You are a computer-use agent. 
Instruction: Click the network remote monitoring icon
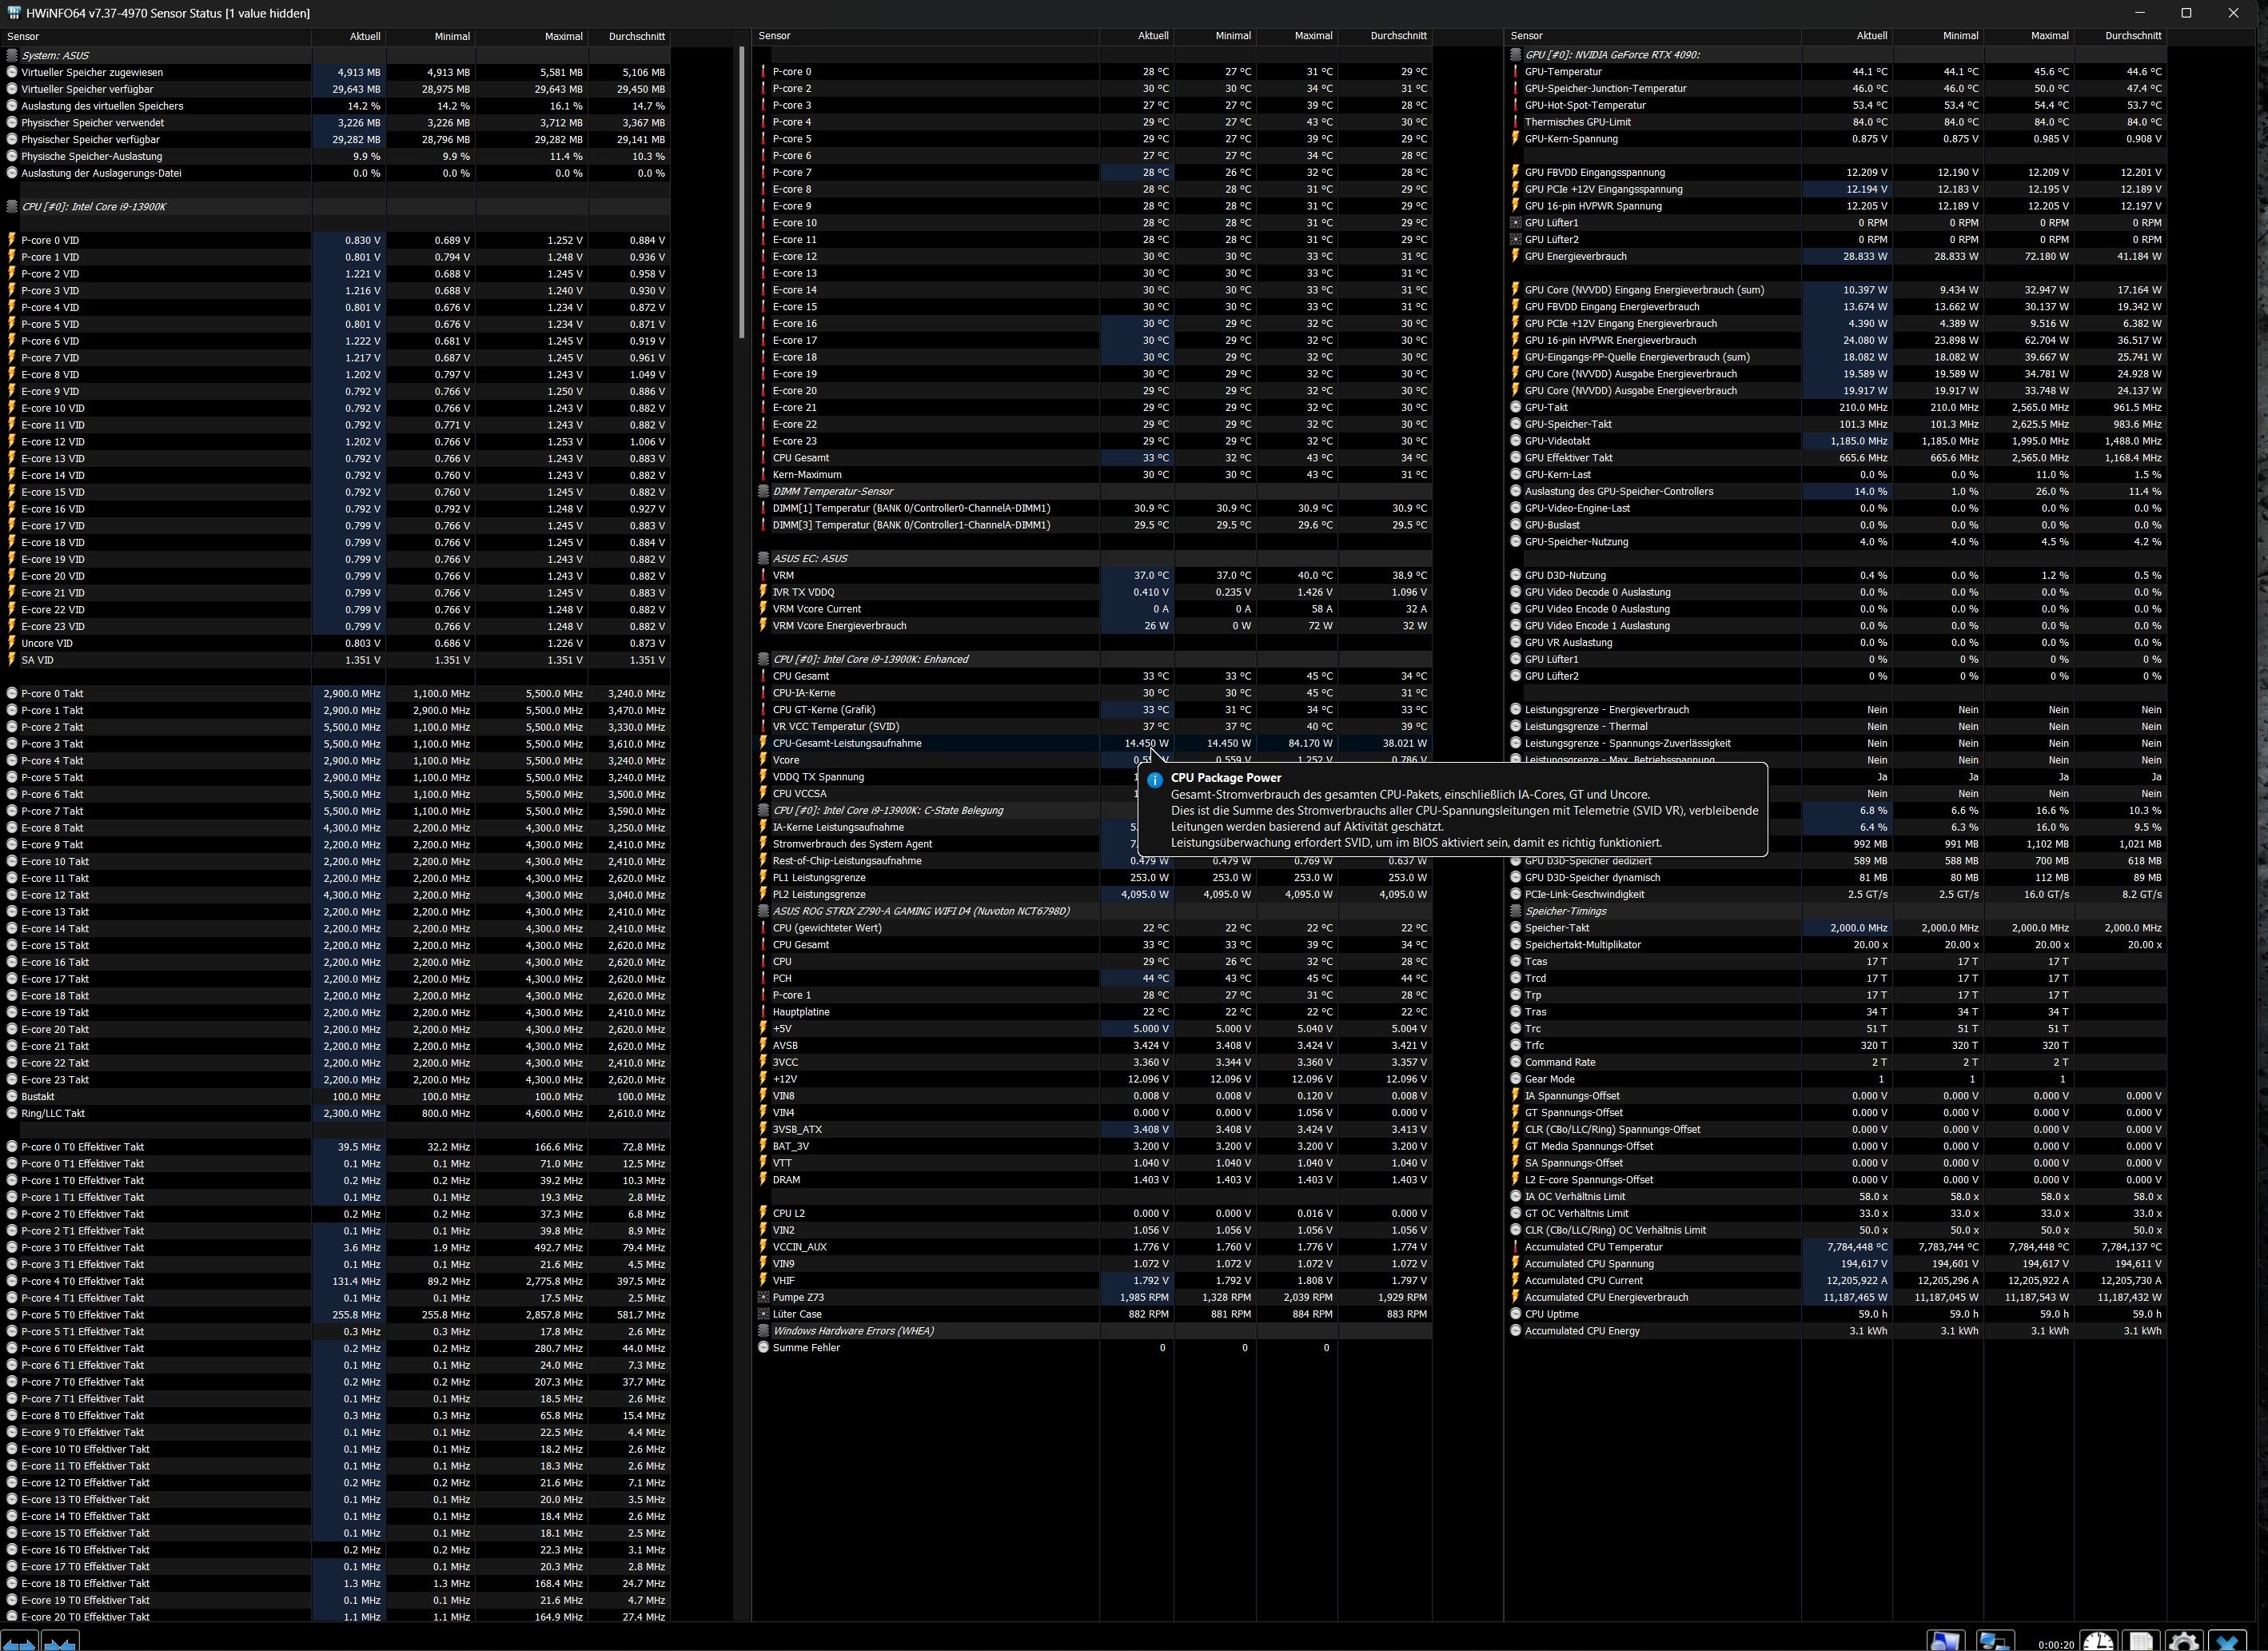(1995, 1642)
